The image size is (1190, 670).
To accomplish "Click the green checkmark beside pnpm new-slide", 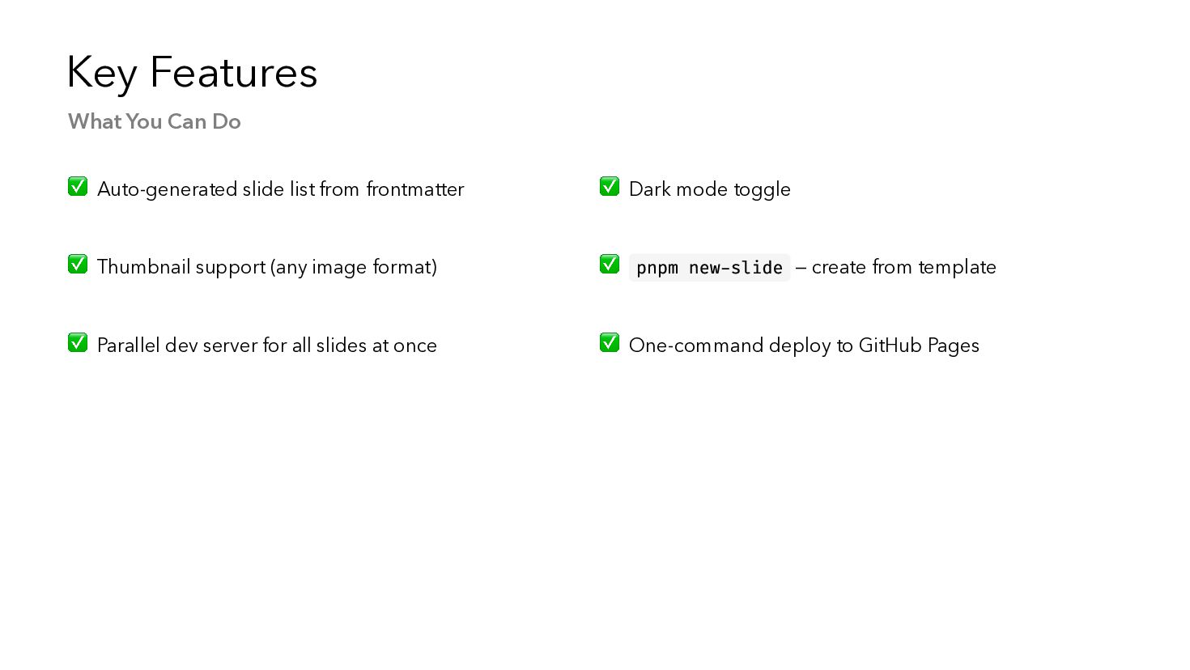I will click(610, 265).
